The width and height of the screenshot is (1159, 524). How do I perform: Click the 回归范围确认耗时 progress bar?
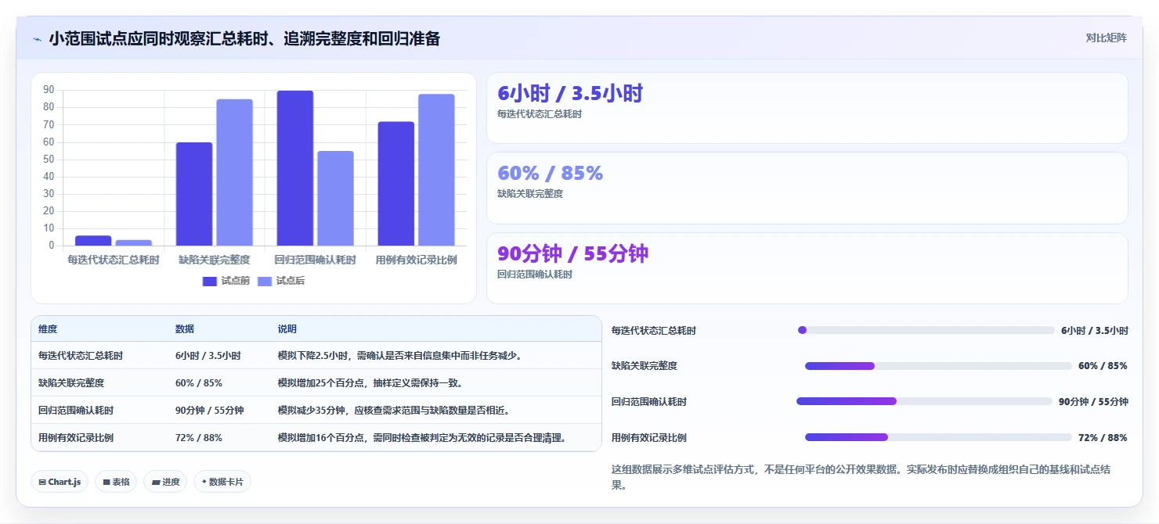(x=924, y=401)
